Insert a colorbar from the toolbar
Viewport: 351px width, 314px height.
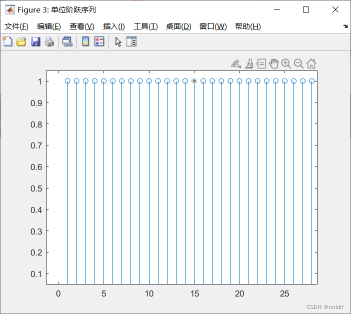pyautogui.click(x=85, y=41)
